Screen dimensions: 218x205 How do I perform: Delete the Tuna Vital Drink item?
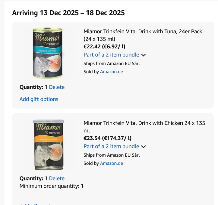pyautogui.click(x=57, y=87)
